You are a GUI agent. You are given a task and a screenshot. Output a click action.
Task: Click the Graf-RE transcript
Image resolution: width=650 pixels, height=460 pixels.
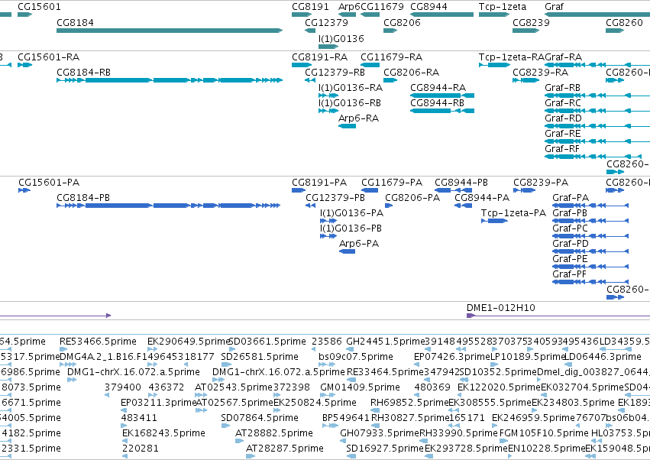click(x=597, y=141)
